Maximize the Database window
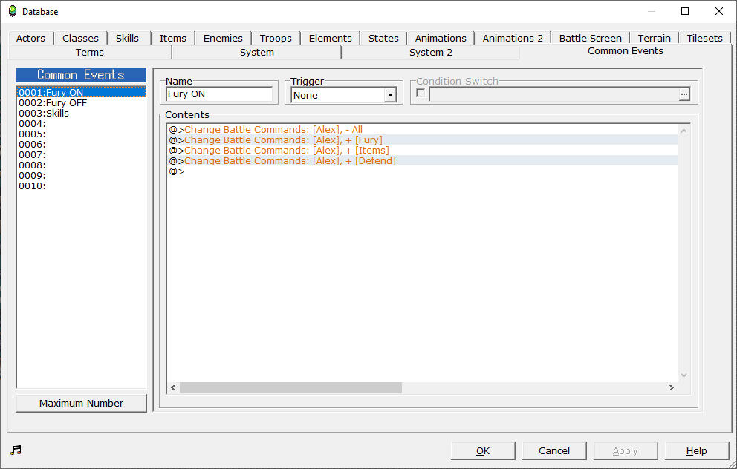The height and width of the screenshot is (469, 737). click(x=685, y=11)
